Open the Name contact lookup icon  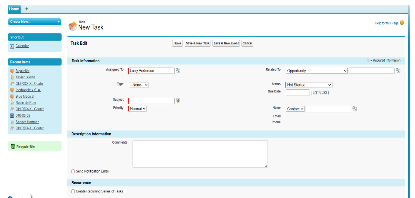coord(355,109)
